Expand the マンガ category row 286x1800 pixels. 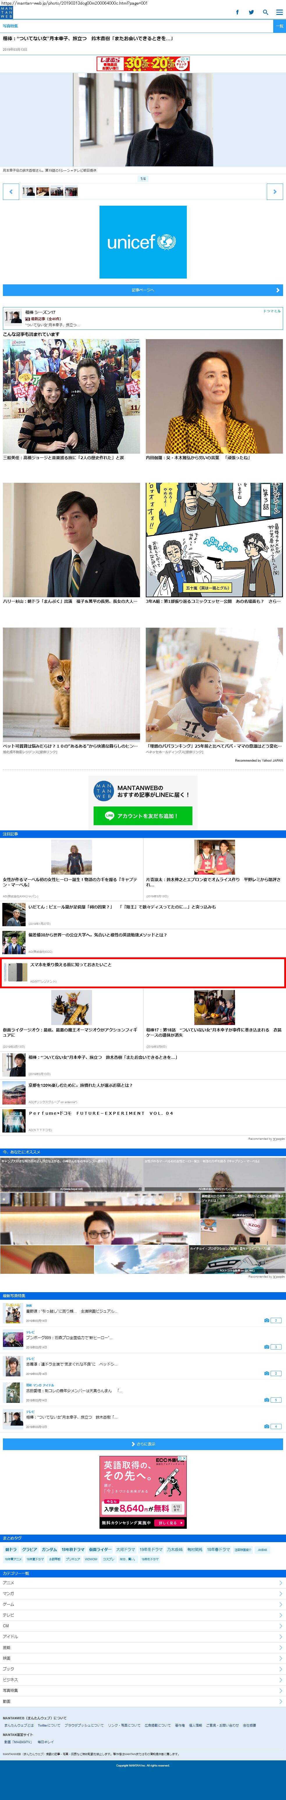(x=143, y=1594)
